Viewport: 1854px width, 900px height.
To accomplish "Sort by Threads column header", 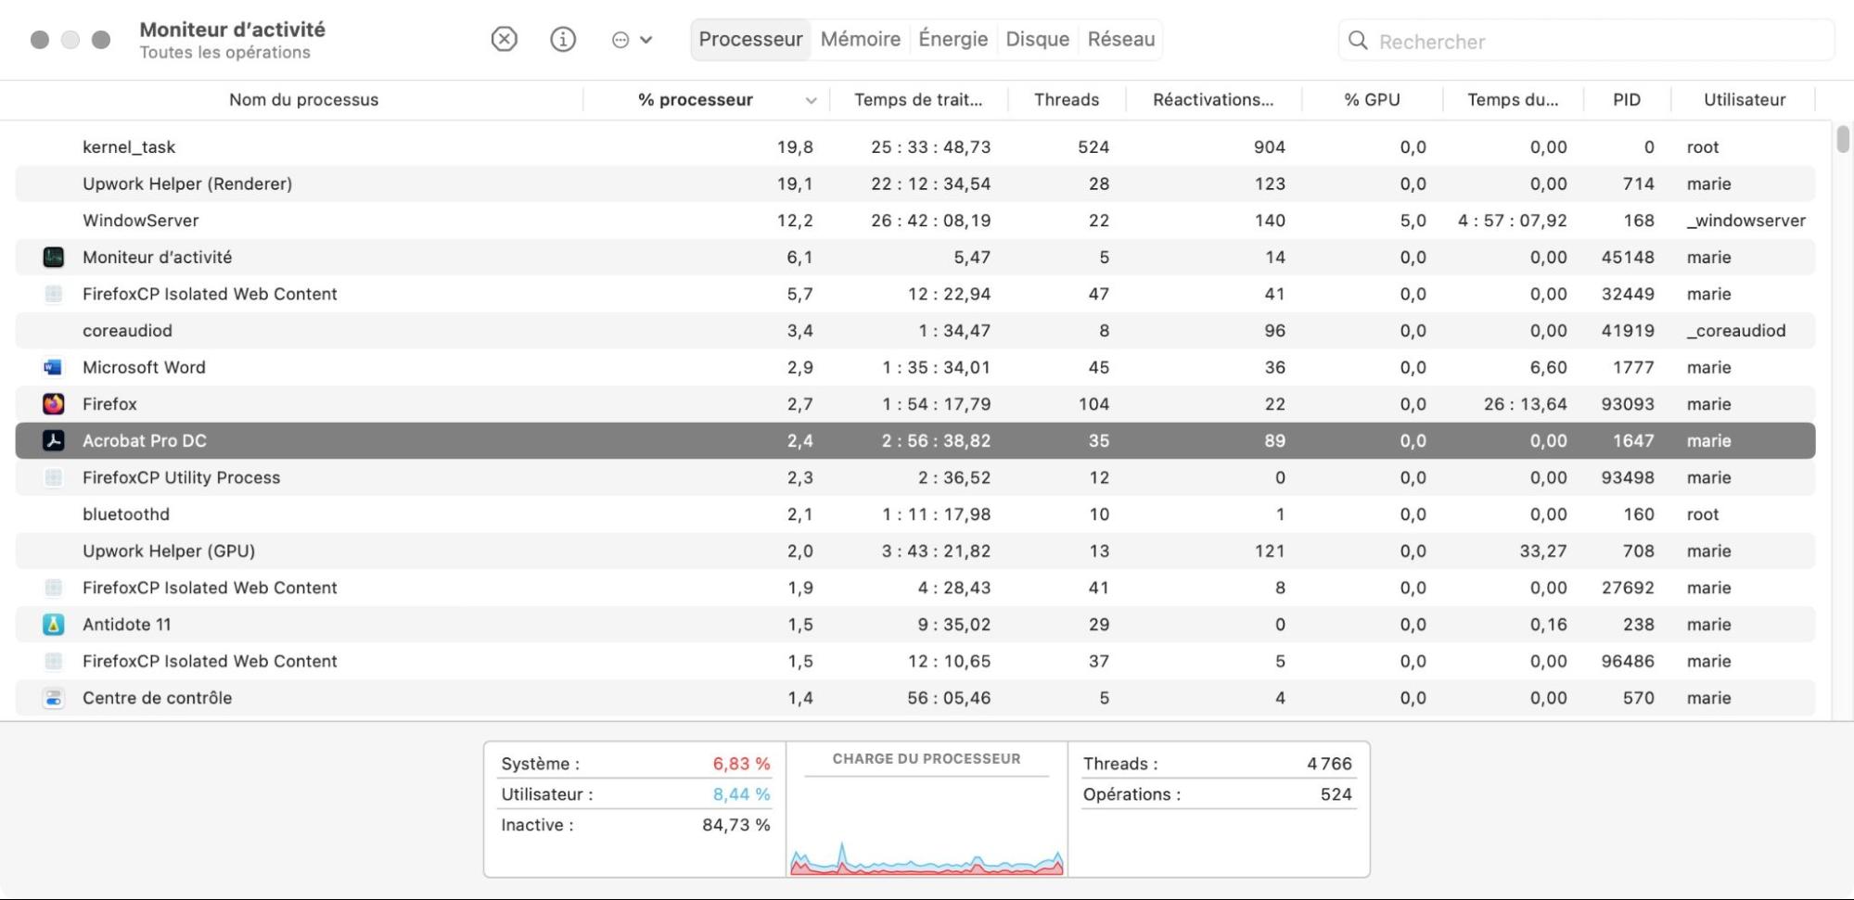I will [x=1067, y=99].
